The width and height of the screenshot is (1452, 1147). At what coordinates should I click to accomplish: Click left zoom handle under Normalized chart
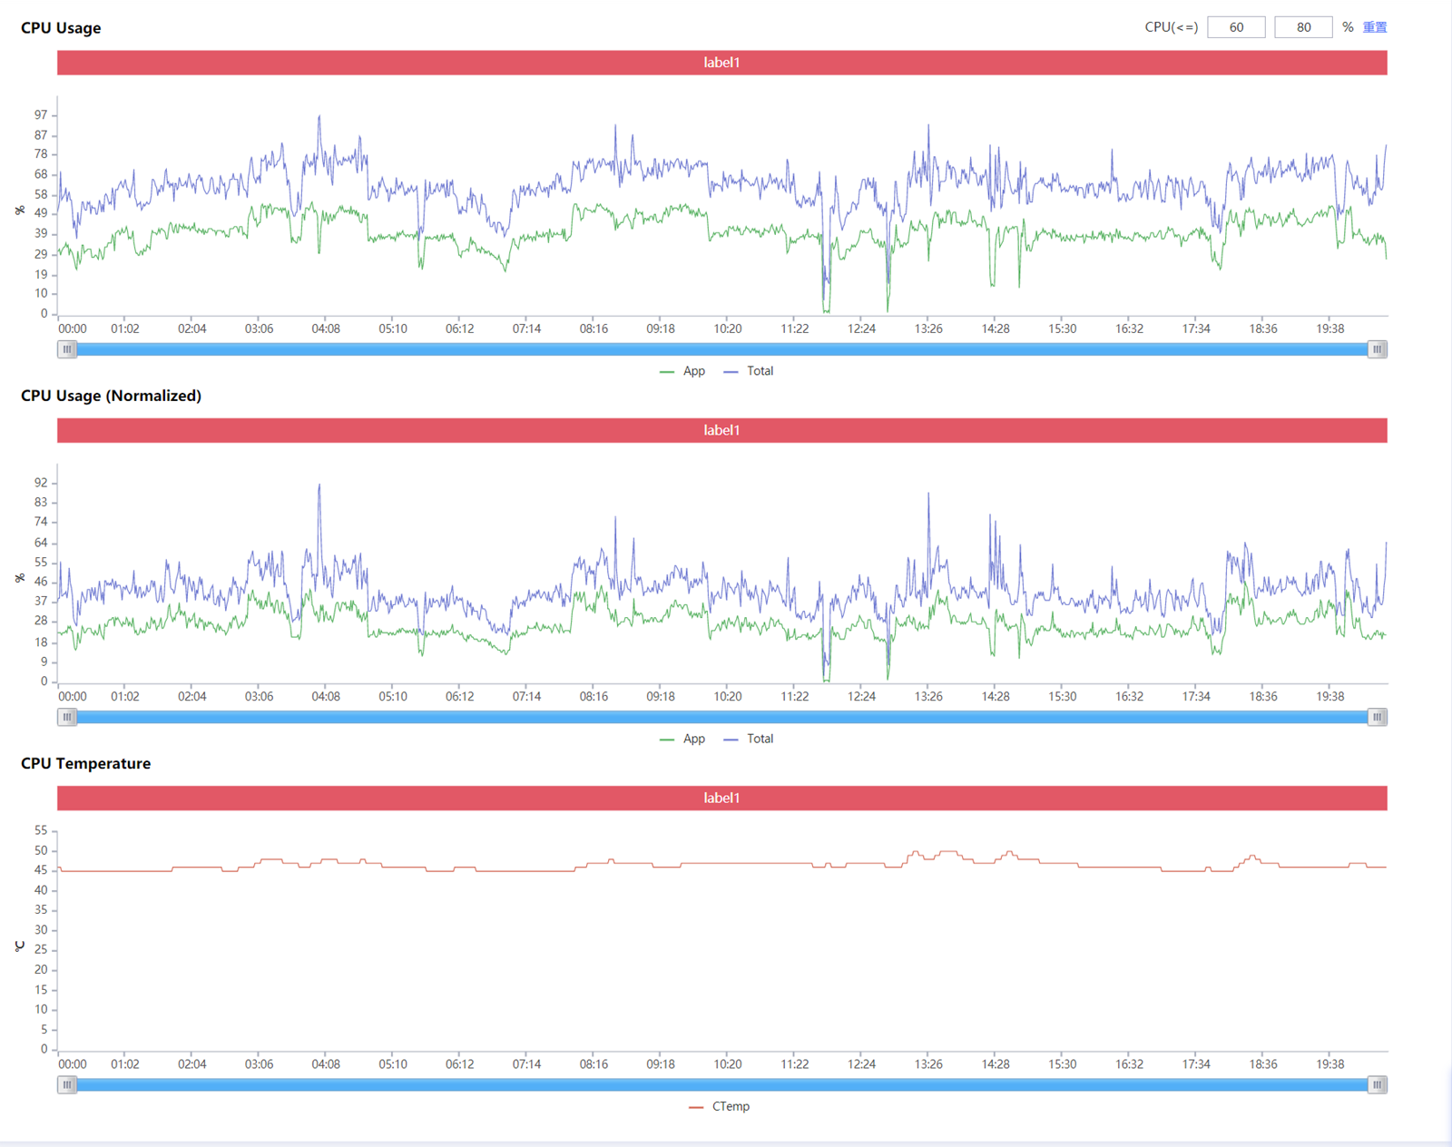[x=67, y=717]
